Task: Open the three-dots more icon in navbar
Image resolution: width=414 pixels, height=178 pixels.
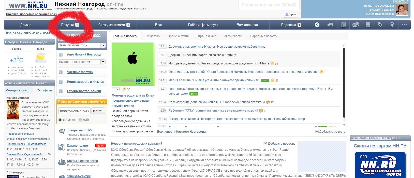Action: click(x=404, y=25)
